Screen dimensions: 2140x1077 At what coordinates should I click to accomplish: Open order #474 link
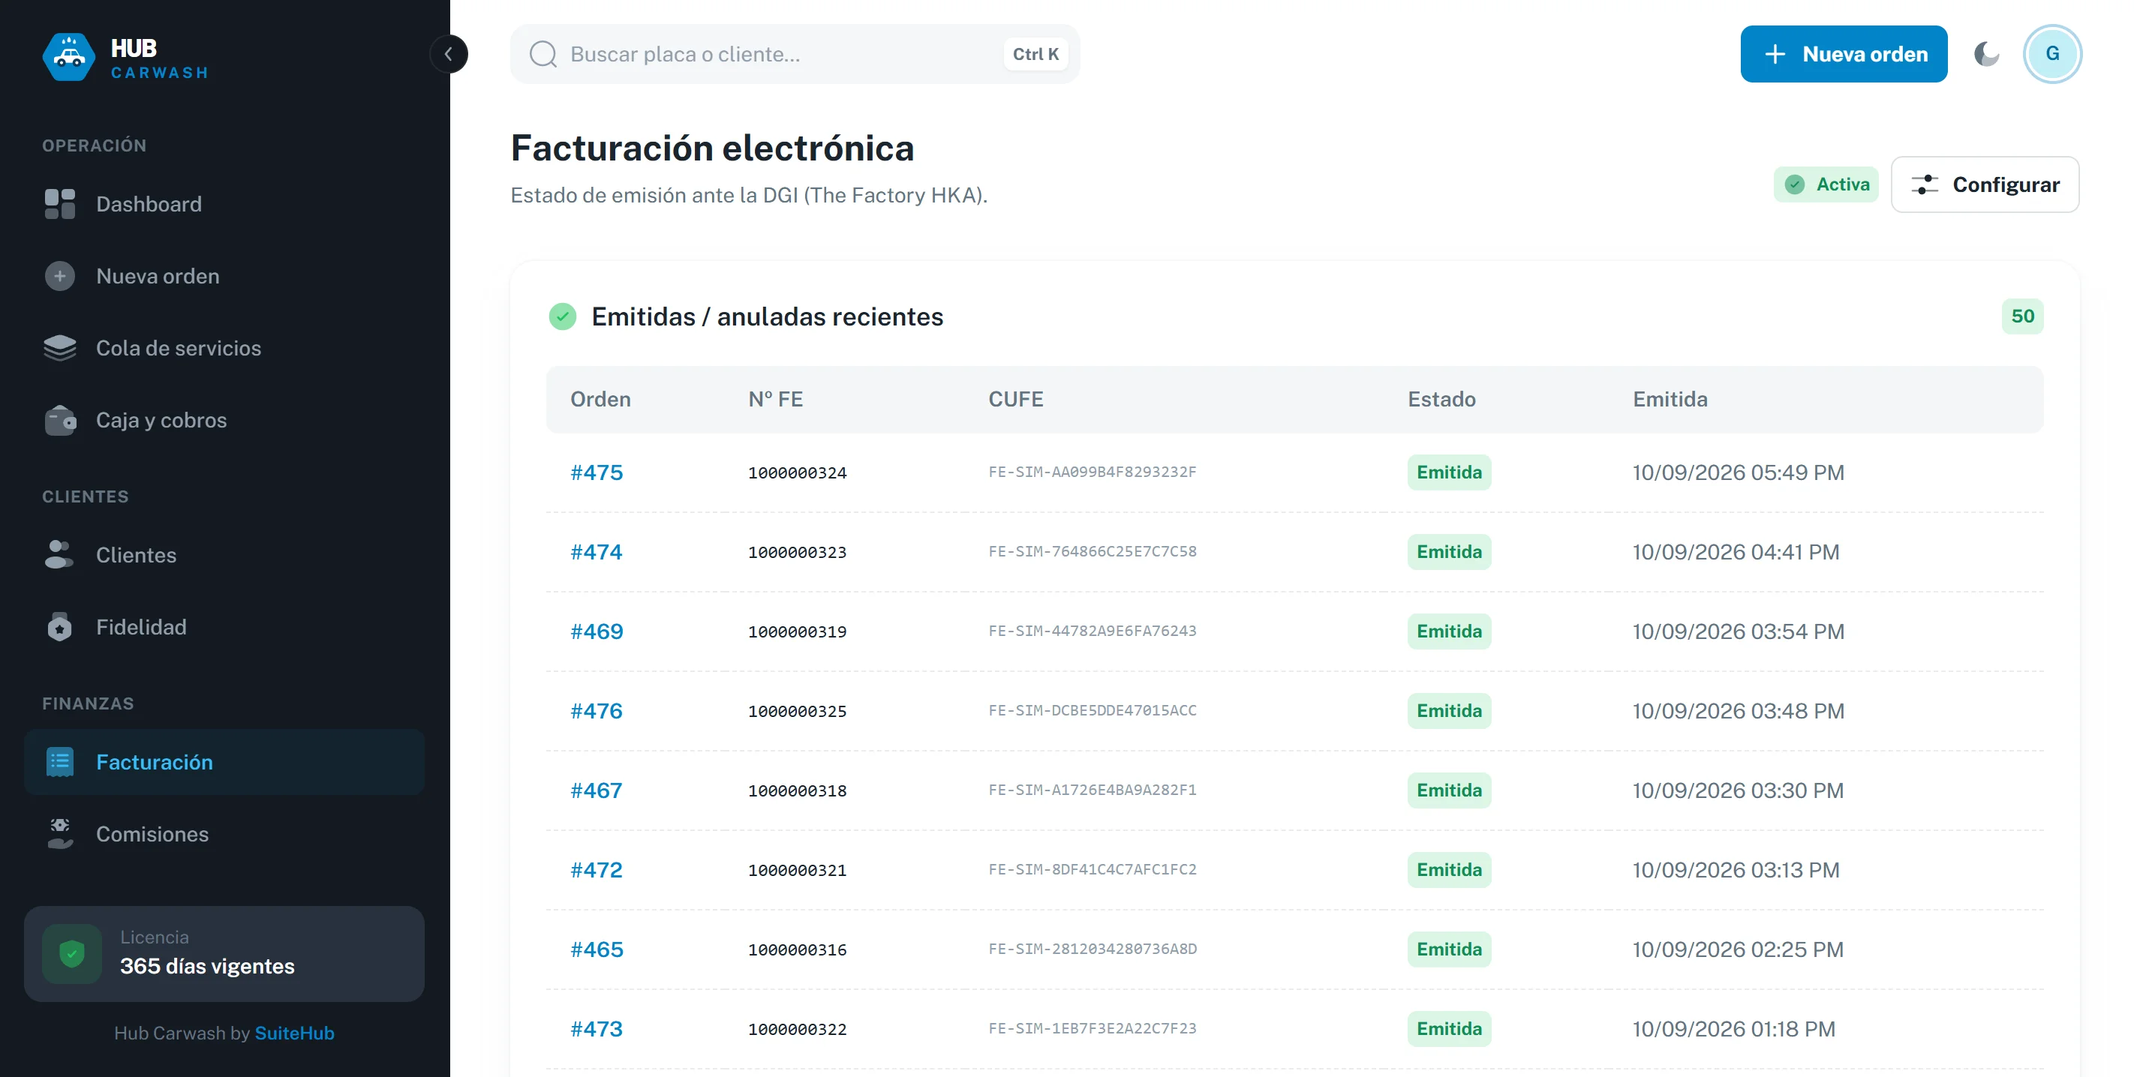597,552
